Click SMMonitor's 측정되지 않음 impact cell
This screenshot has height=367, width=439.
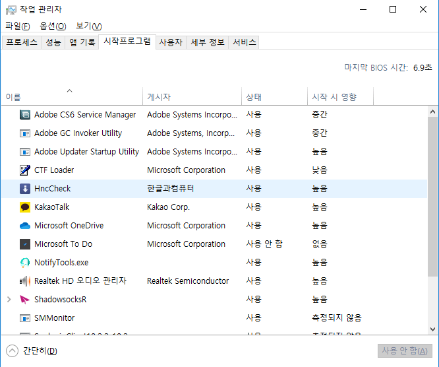coord(337,318)
